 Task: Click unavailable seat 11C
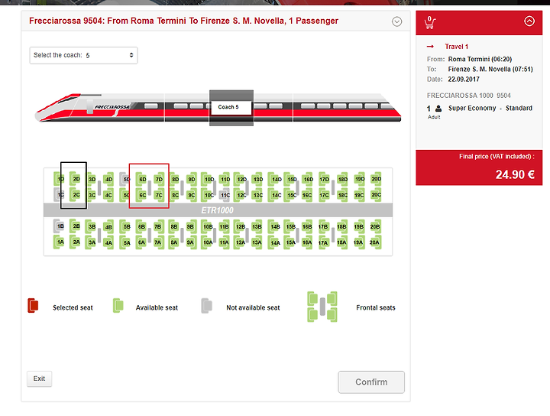(x=225, y=195)
